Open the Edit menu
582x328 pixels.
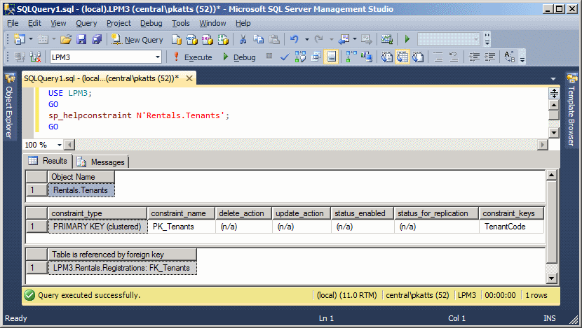pos(34,23)
